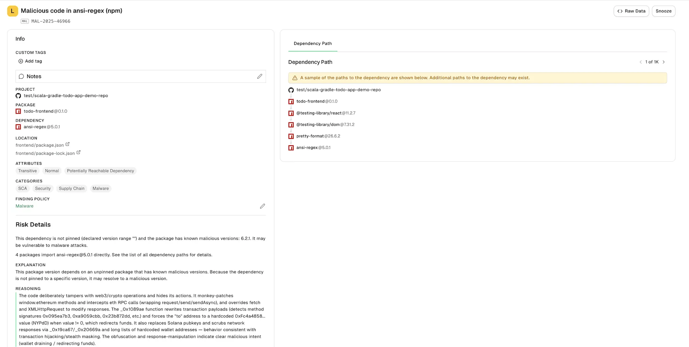Open the frontend/package.json location
The height and width of the screenshot is (347, 689).
coord(39,145)
